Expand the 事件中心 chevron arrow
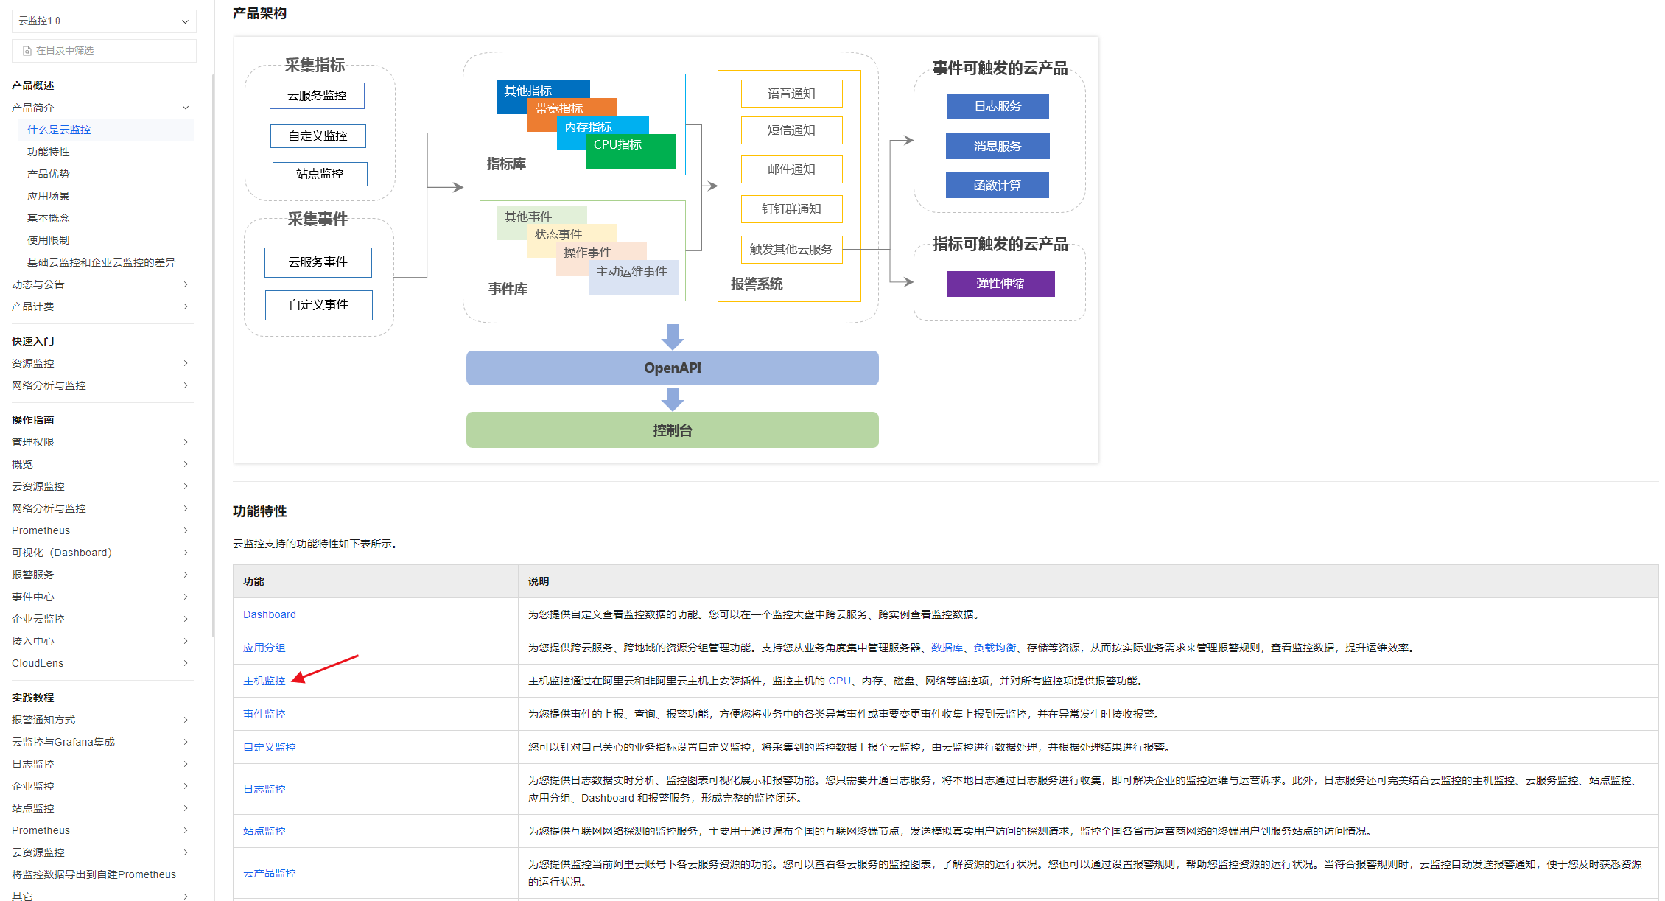The height and width of the screenshot is (901, 1665). [186, 597]
